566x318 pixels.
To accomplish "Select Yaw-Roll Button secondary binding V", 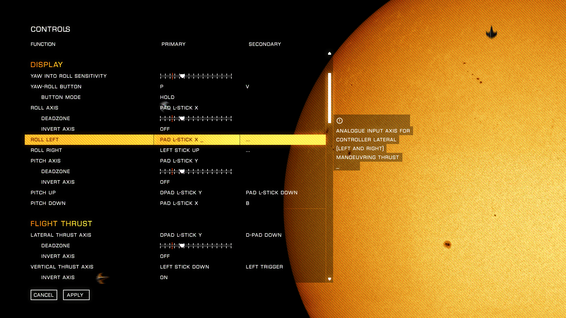I will coord(247,87).
